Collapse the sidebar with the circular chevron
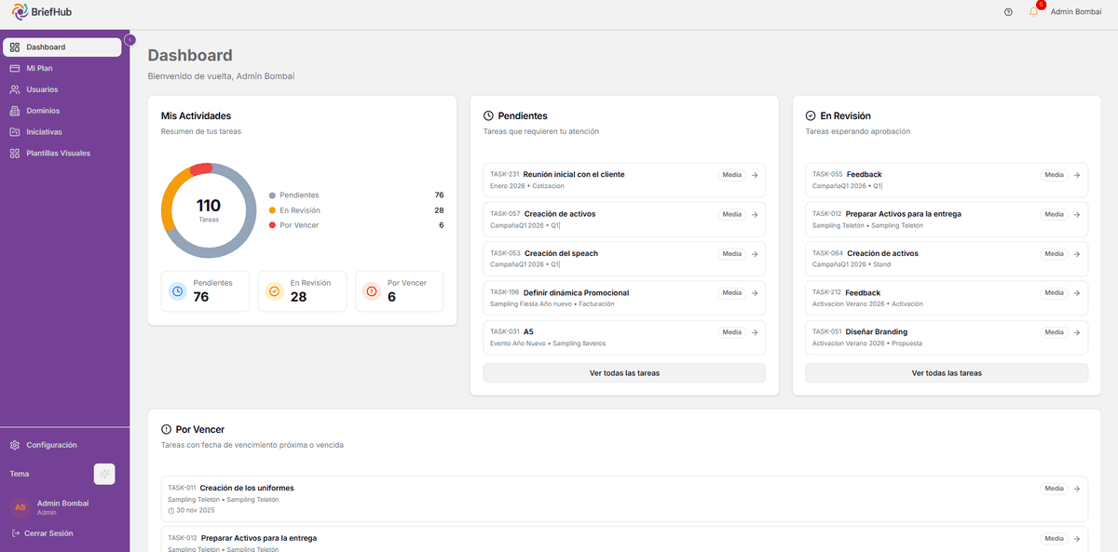This screenshot has height=552, width=1118. point(130,41)
